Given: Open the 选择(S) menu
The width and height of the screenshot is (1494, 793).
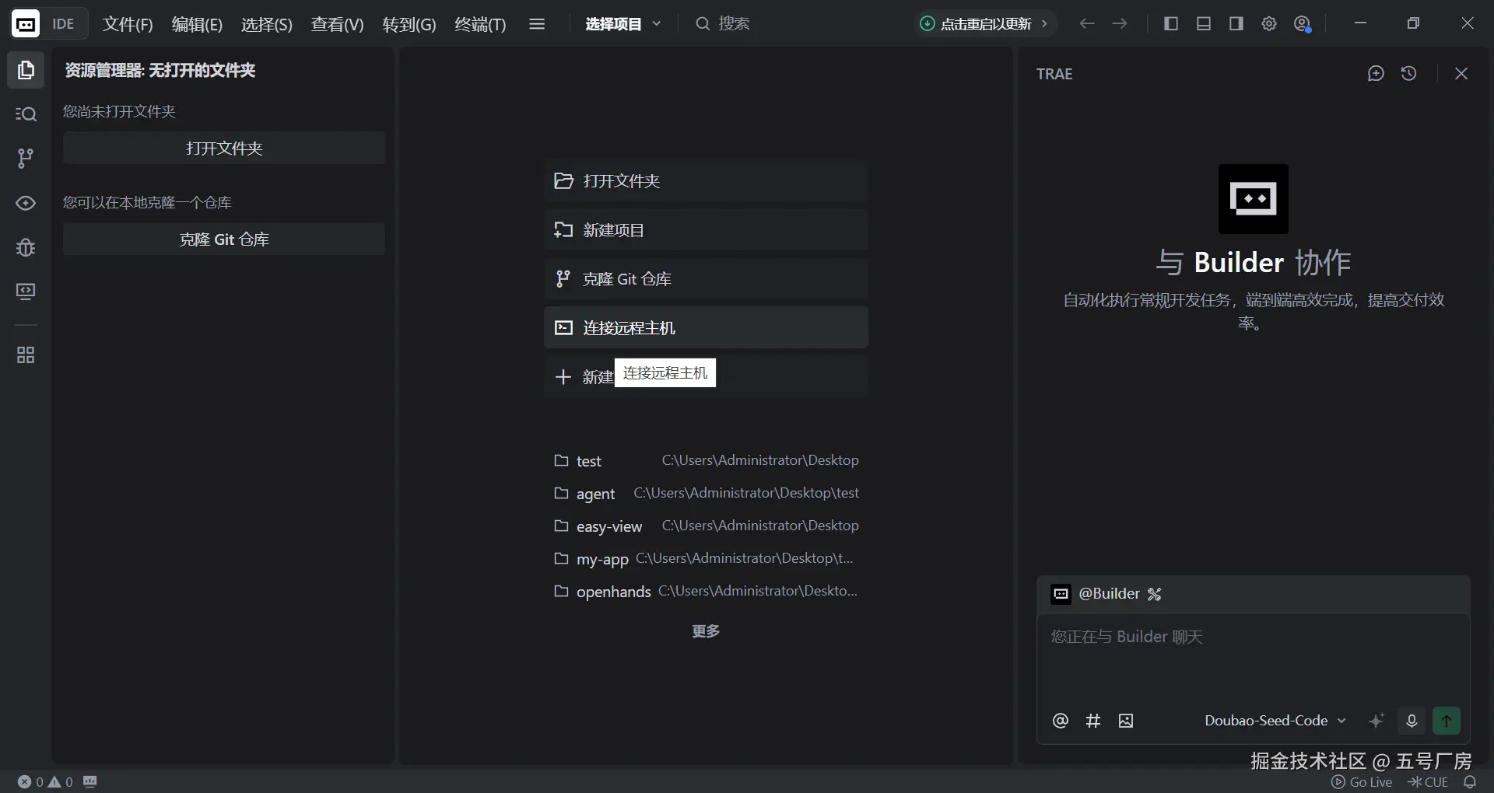Looking at the screenshot, I should (x=266, y=24).
